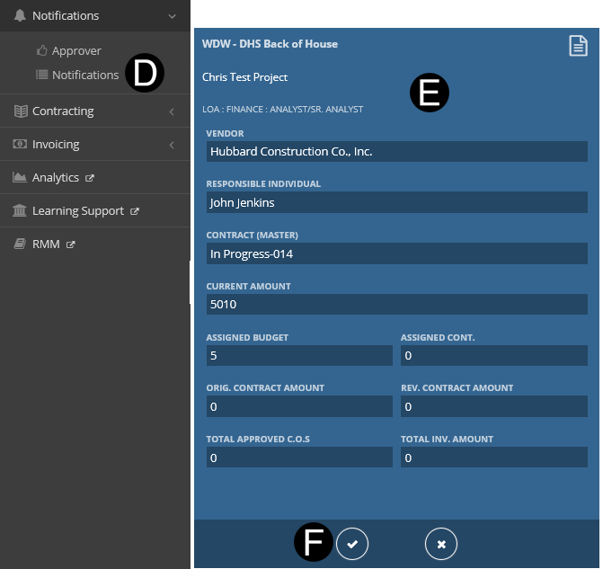
Task: Click the Vendor field
Action: point(396,152)
